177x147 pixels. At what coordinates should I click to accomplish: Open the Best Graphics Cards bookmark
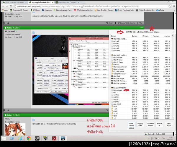tap(104, 10)
